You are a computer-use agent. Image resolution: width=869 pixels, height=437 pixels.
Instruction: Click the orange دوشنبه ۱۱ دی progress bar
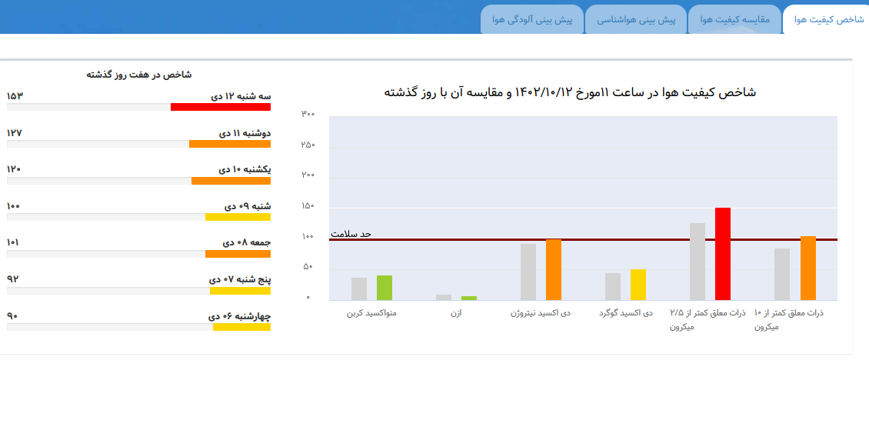(x=230, y=144)
